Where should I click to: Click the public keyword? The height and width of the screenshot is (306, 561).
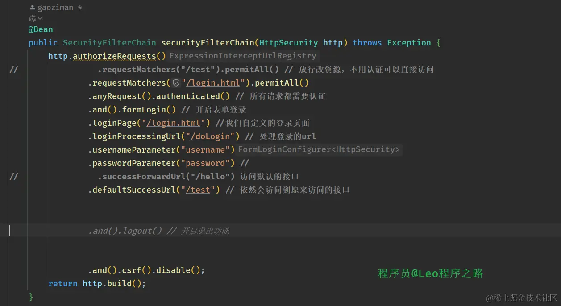coord(43,43)
